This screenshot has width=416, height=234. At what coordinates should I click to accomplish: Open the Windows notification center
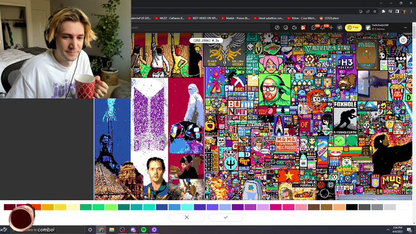409,229
